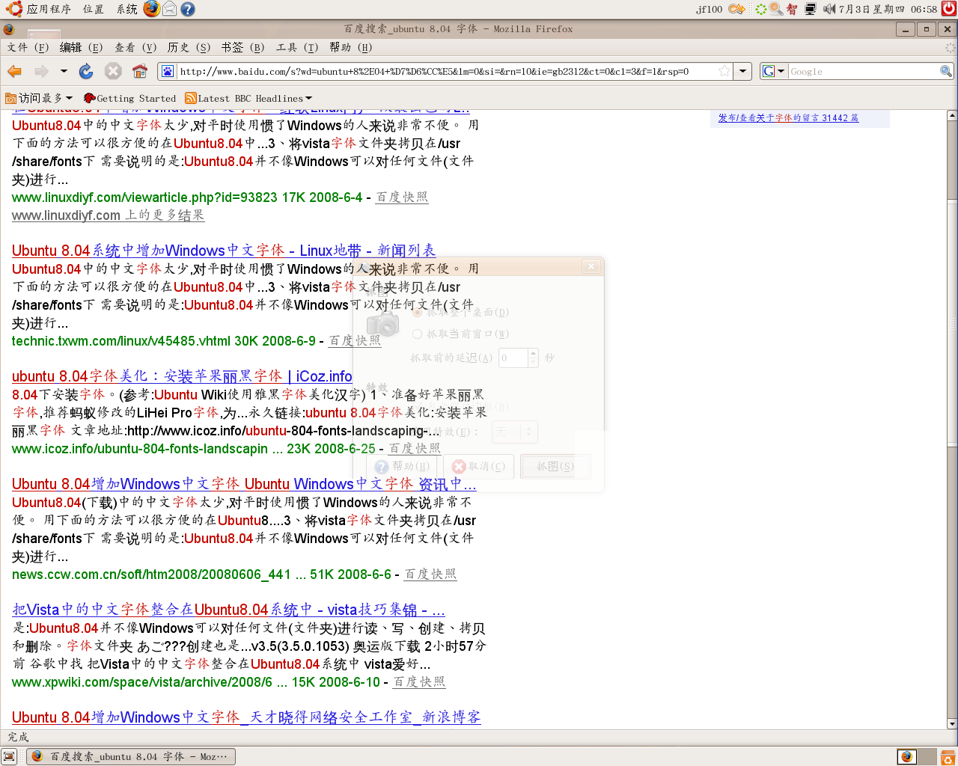958x766 pixels.
Task: Reload the current Baidu page
Action: [x=86, y=71]
